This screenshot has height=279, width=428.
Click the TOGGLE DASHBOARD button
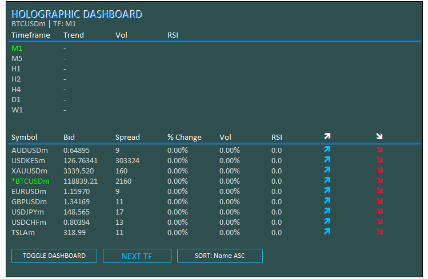tap(54, 256)
